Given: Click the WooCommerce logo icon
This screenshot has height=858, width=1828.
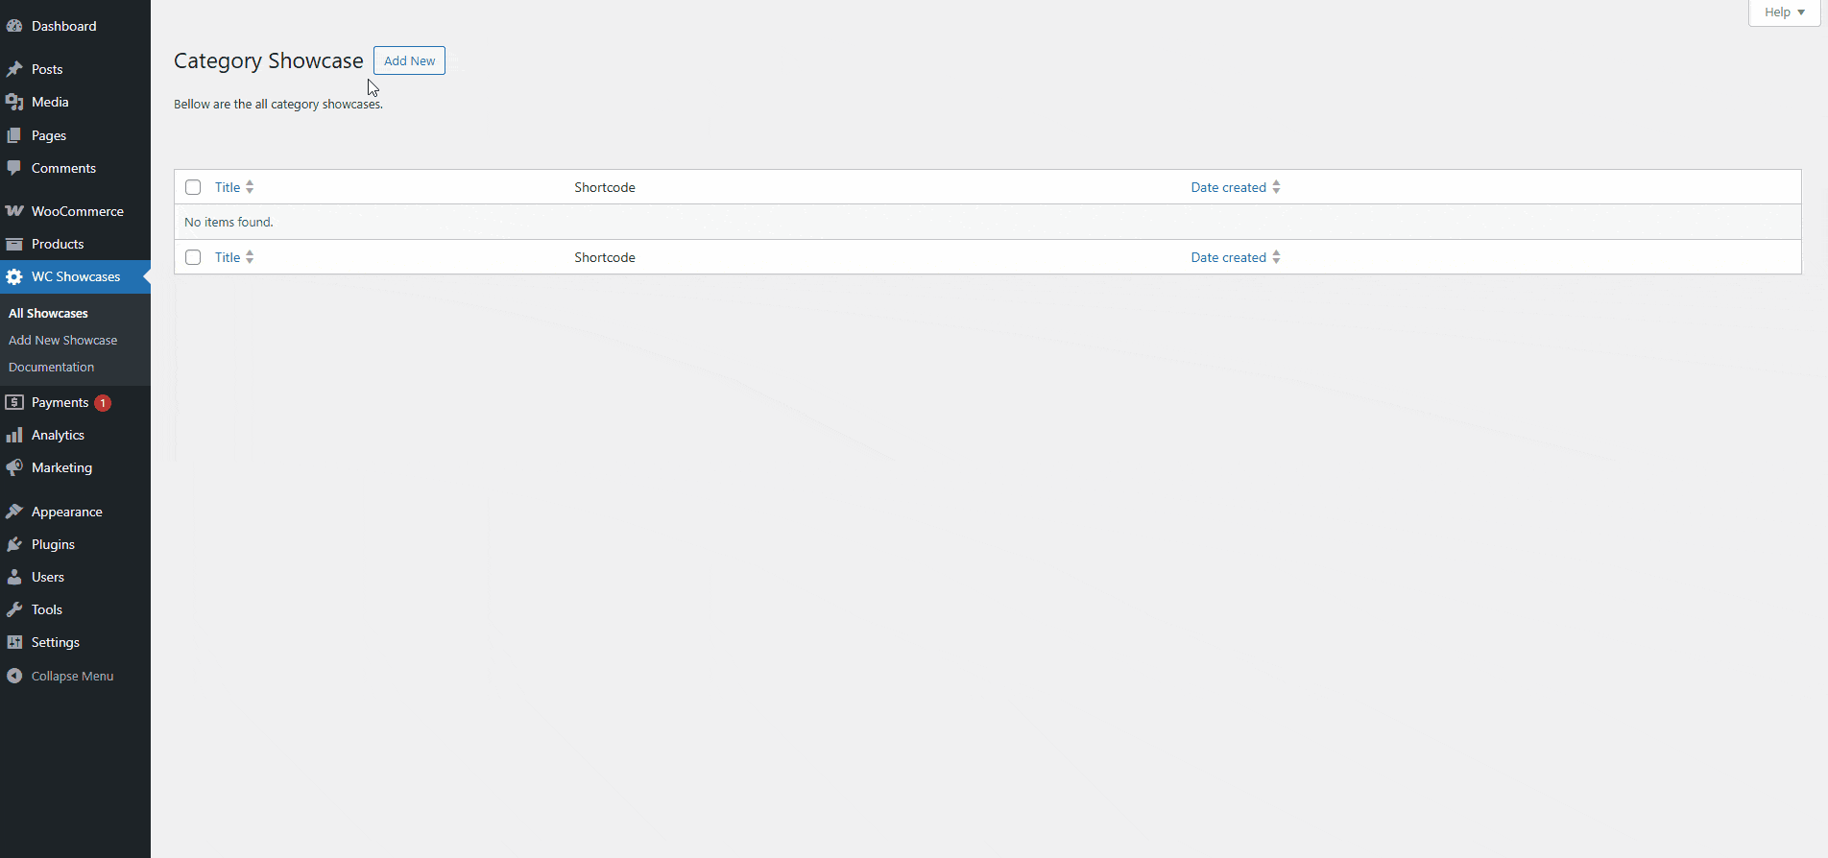Looking at the screenshot, I should coord(14,211).
